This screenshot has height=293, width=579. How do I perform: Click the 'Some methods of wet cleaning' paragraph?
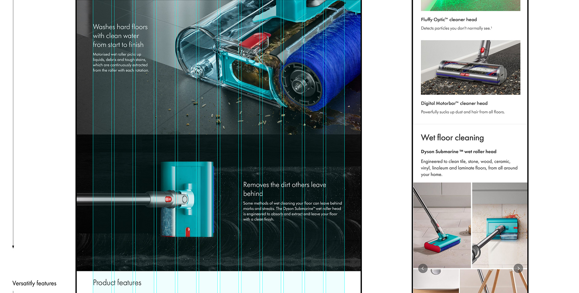[293, 211]
